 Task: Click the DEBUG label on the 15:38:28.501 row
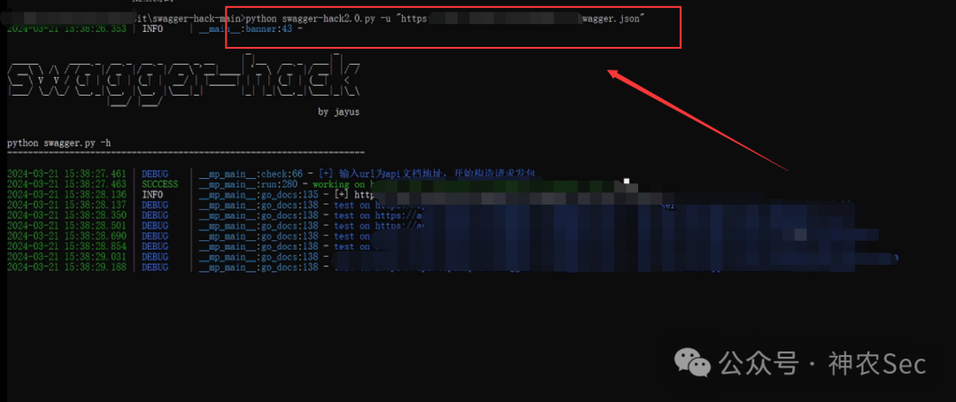(155, 226)
